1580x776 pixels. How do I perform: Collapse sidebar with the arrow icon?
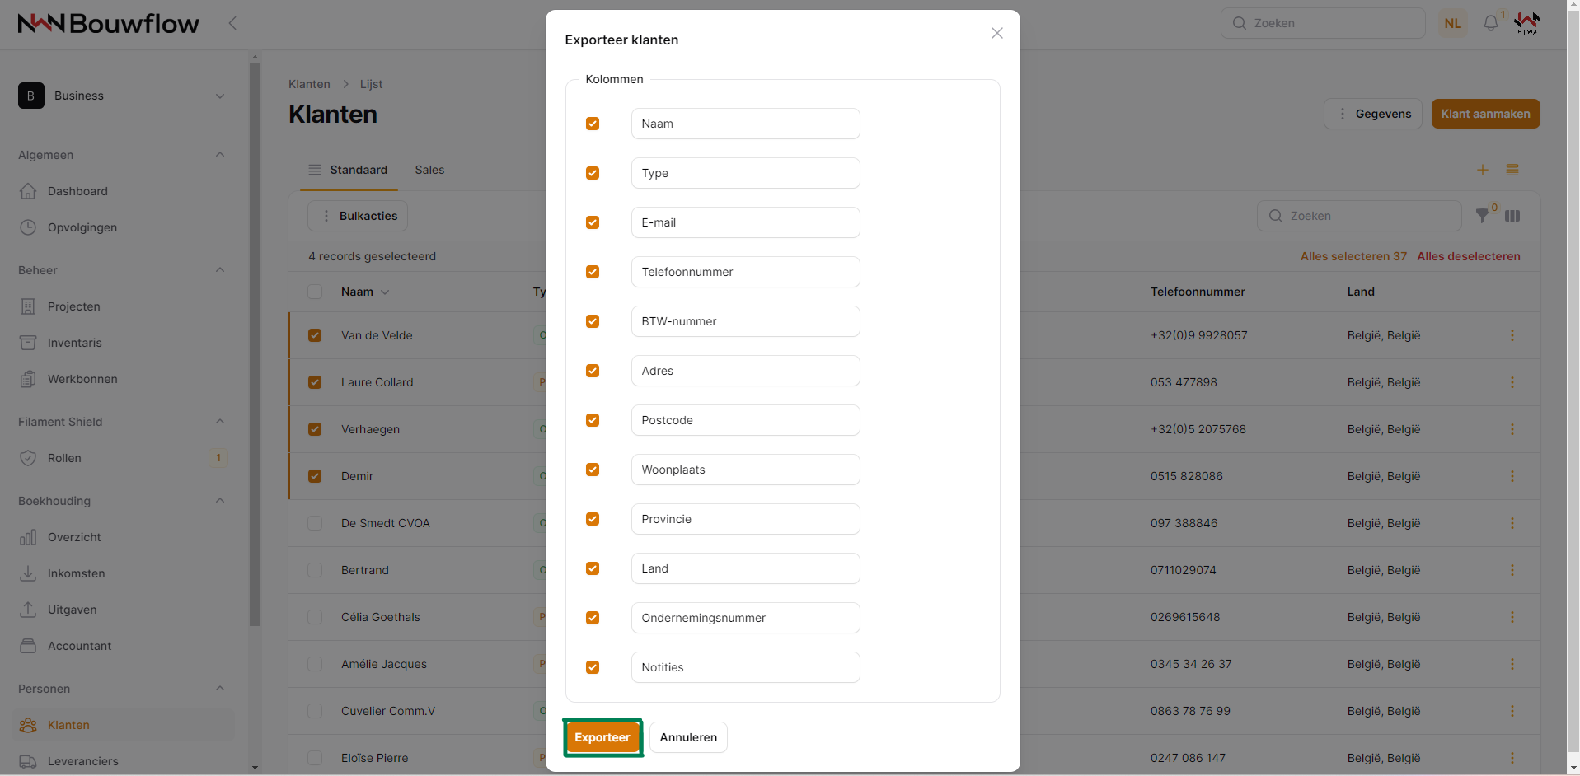(232, 23)
